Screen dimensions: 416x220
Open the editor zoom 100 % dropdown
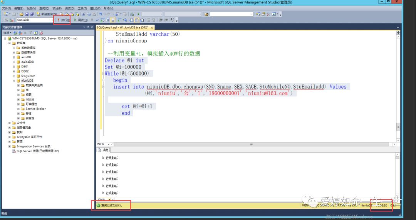tap(108, 144)
